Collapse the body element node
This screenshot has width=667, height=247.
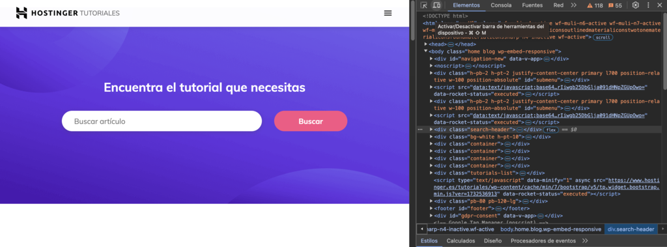(x=426, y=51)
